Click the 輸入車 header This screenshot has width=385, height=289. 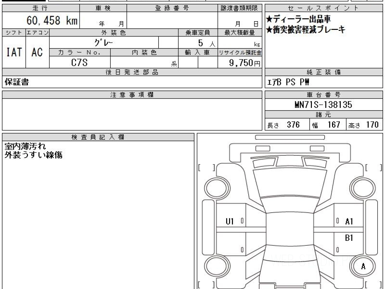click(x=198, y=52)
